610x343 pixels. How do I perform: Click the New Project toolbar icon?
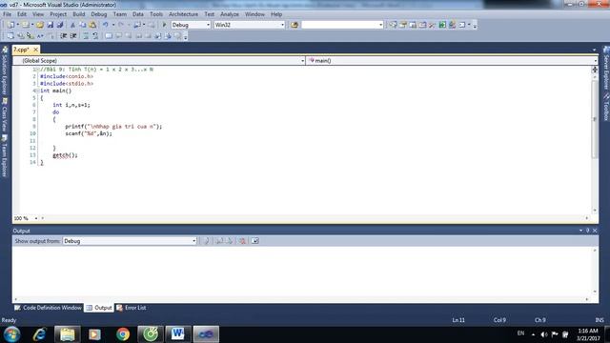[x=10, y=25]
